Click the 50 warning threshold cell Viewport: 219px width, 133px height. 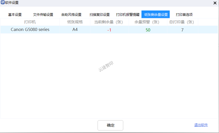pyautogui.click(x=148, y=30)
